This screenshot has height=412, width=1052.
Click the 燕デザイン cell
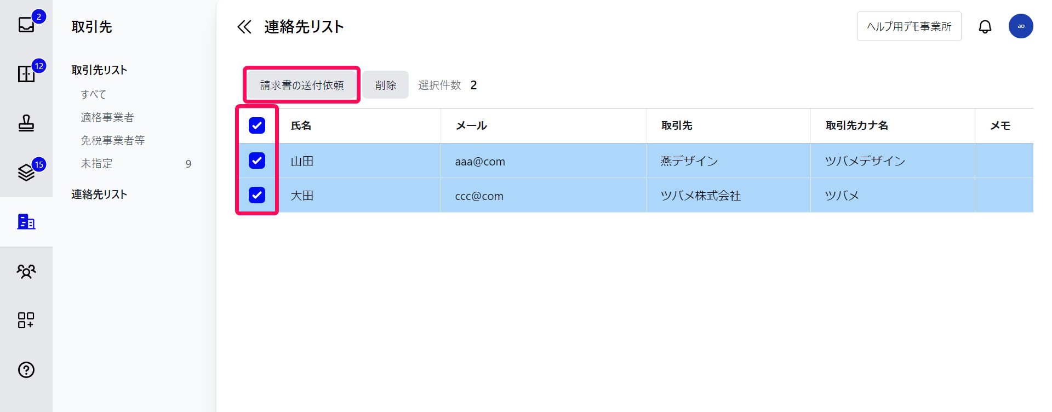tap(729, 161)
